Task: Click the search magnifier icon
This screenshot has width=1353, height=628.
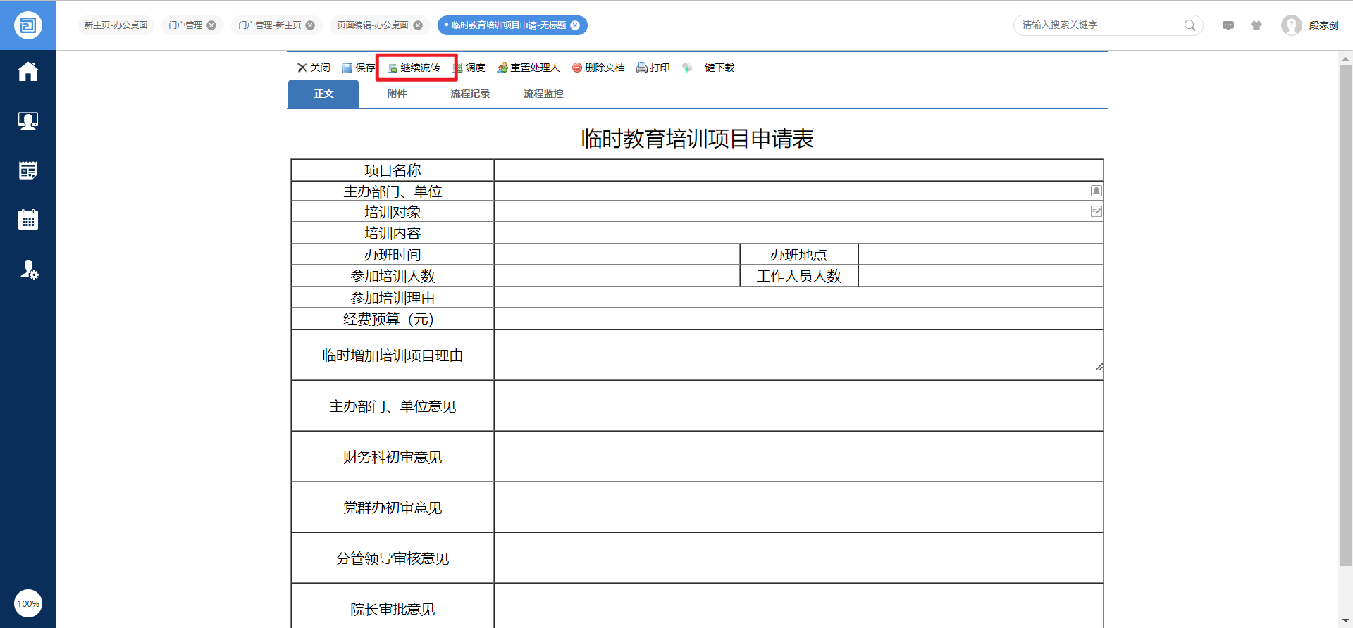Action: point(1190,25)
